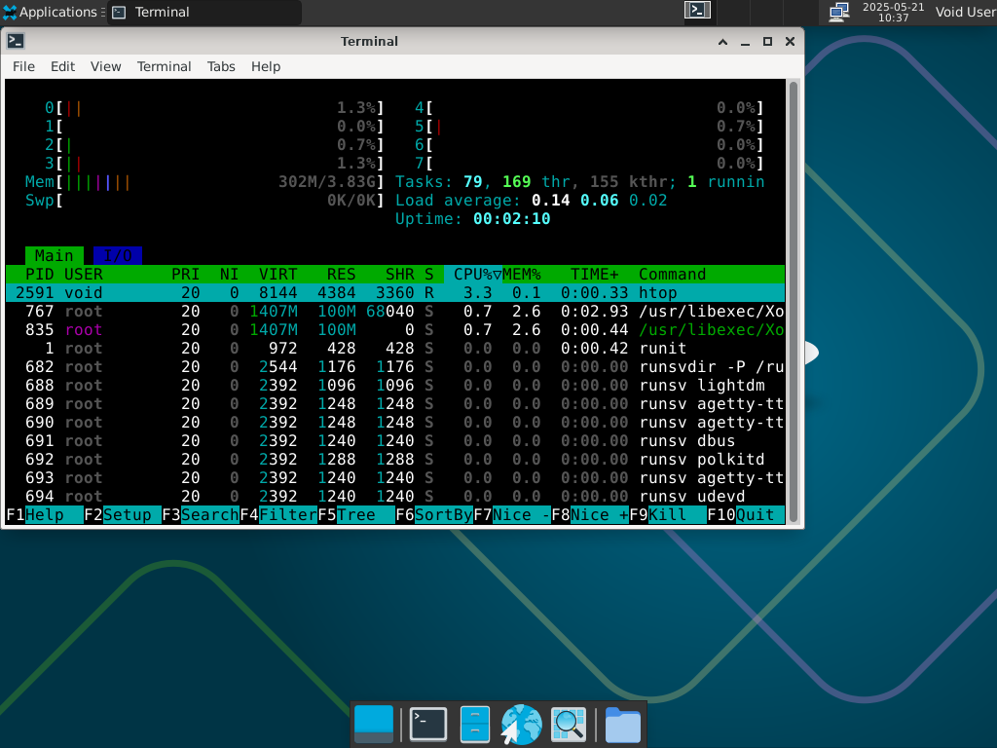Click CPU% sorted column header
This screenshot has height=748, width=997.
tap(473, 274)
